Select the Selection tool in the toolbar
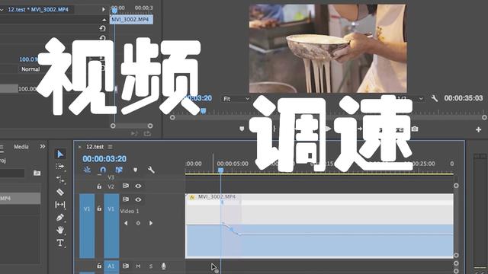Screen dimensions: 488x274 [x=60, y=154]
